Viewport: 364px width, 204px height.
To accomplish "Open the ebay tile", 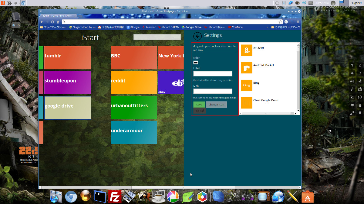I will 171,83.
